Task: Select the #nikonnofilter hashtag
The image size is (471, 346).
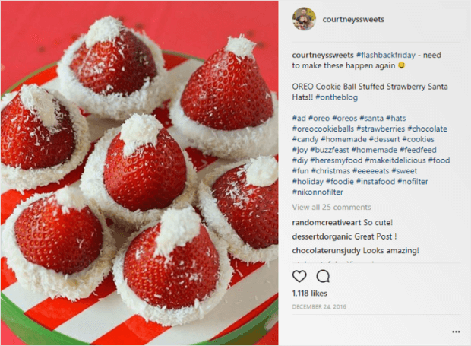Action: [318, 192]
